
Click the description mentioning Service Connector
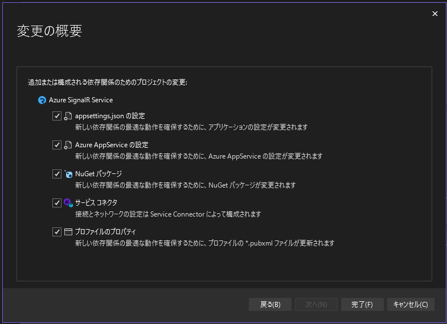(168, 214)
